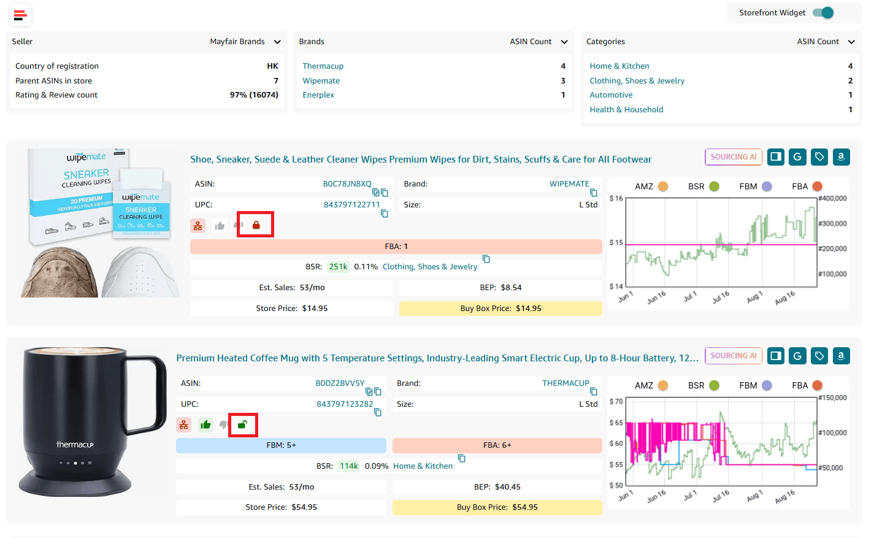Click the variations hierarchy icon on sneaker wipes
This screenshot has width=874, height=538.
click(x=197, y=226)
